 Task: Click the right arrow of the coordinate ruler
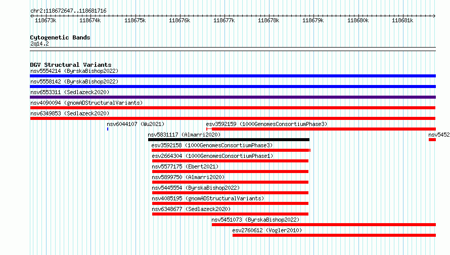(434, 16)
